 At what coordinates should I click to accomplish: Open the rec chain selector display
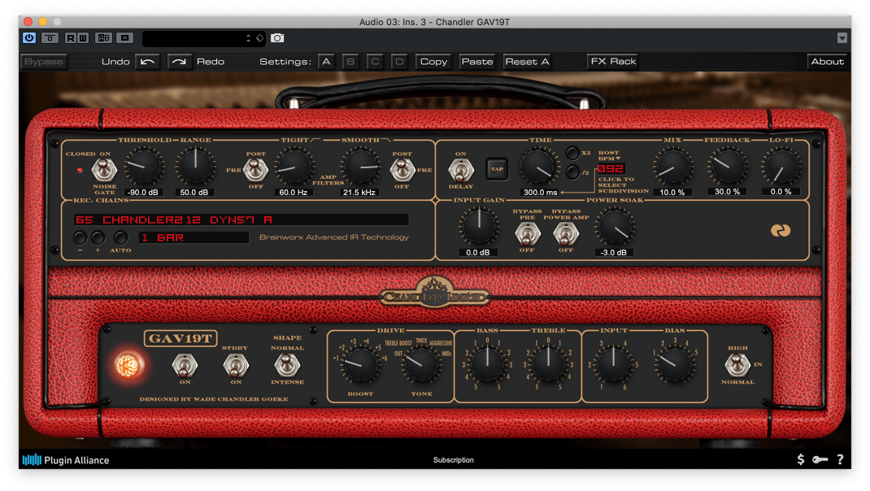click(241, 219)
